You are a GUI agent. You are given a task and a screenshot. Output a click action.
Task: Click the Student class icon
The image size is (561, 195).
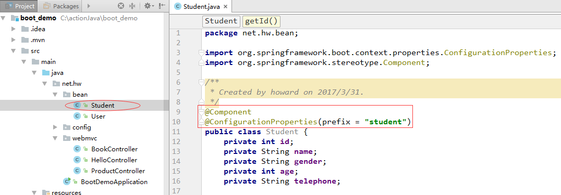pos(77,106)
